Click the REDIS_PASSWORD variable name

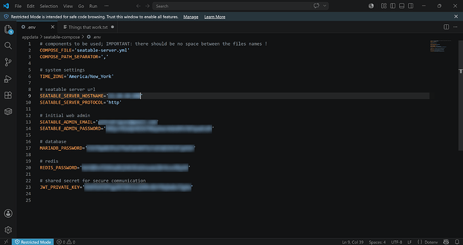click(58, 167)
